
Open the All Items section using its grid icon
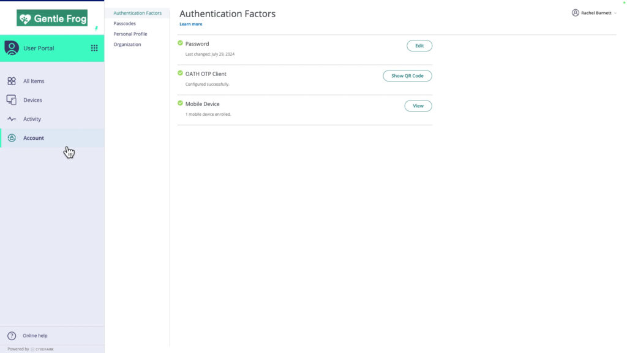pyautogui.click(x=12, y=81)
